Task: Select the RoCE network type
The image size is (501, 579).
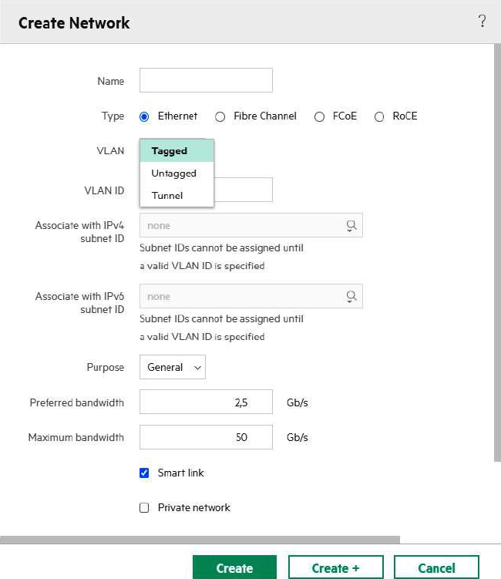Action: [x=378, y=116]
